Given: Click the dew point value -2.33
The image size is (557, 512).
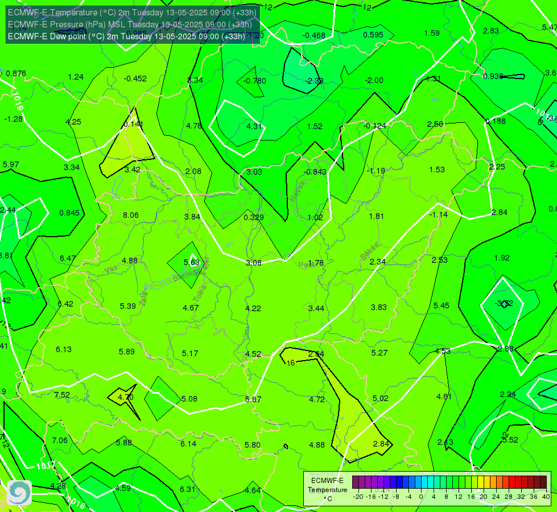Looking at the screenshot, I should point(315,81).
